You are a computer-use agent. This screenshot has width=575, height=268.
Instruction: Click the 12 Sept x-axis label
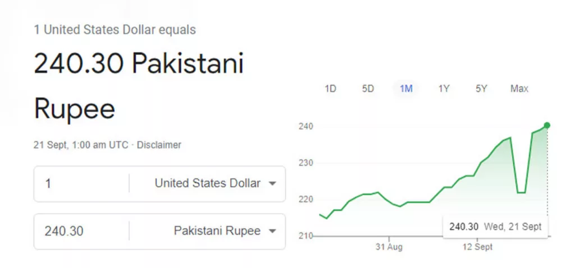pyautogui.click(x=477, y=247)
